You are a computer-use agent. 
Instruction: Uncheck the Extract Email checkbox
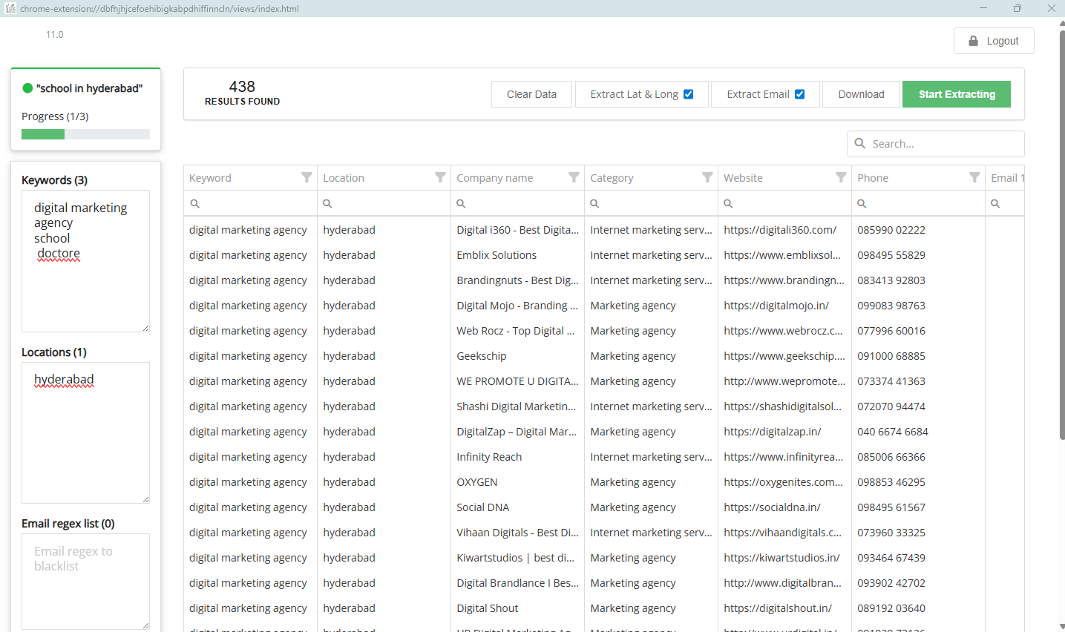pyautogui.click(x=799, y=94)
